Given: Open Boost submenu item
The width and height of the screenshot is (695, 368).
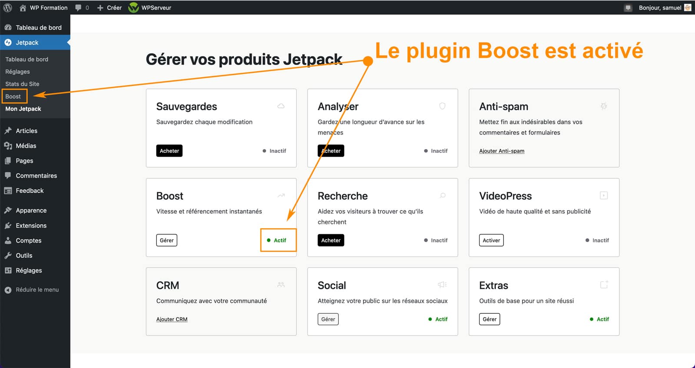Looking at the screenshot, I should 13,96.
